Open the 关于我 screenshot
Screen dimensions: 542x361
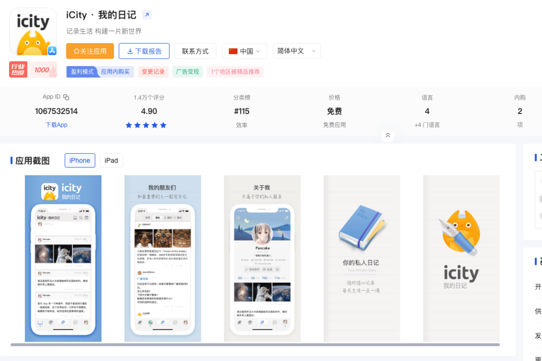click(262, 258)
